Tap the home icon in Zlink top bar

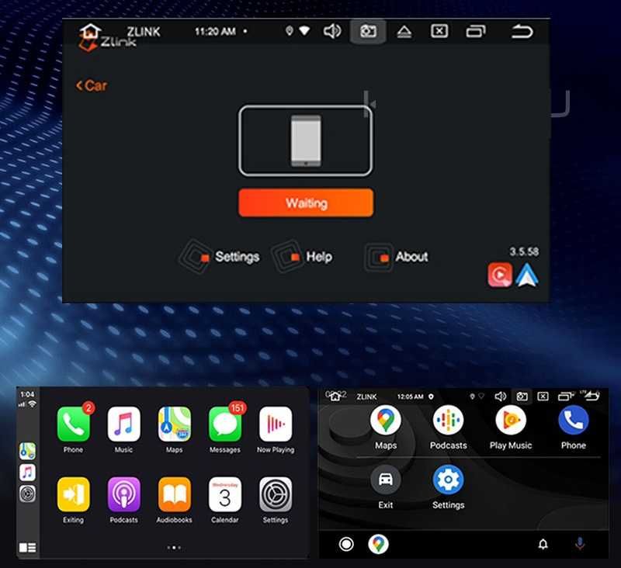(x=90, y=30)
